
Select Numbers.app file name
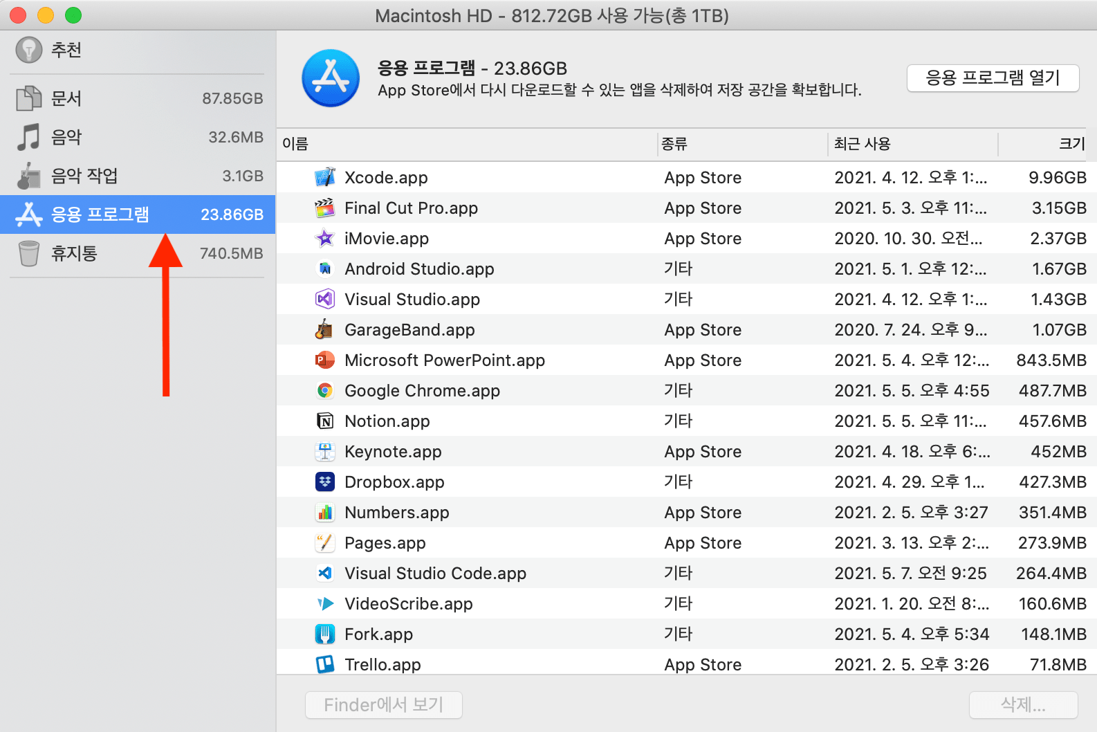397,513
